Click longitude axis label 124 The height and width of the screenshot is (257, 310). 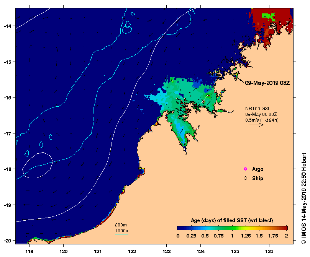(201, 252)
